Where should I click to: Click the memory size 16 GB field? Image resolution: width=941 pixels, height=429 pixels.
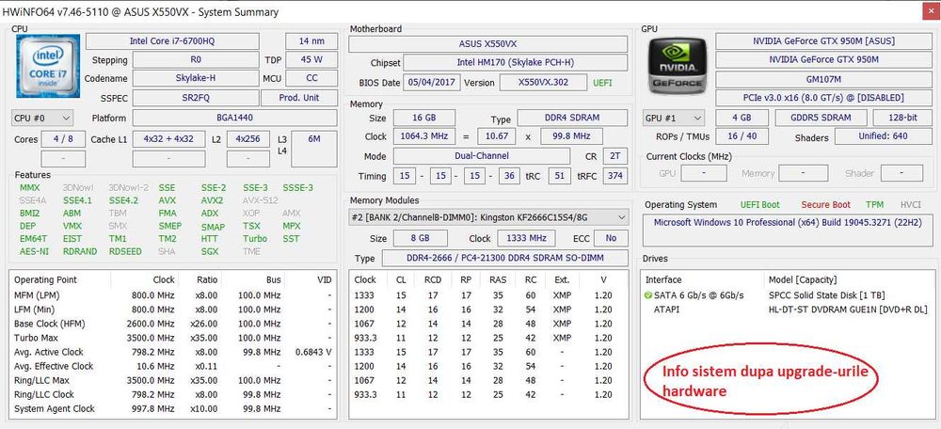pyautogui.click(x=423, y=119)
